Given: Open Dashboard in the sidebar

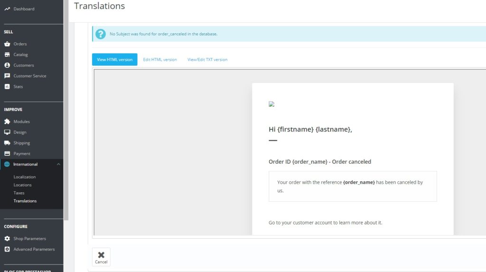Looking at the screenshot, I should tap(24, 9).
